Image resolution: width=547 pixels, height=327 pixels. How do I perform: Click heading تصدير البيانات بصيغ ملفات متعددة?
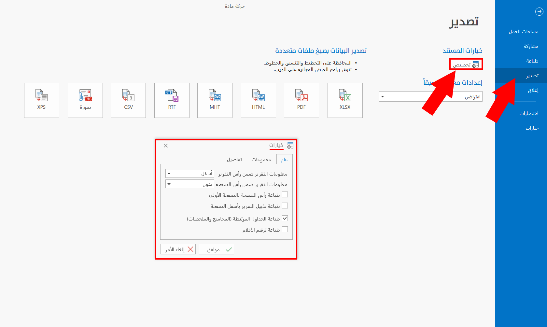[x=321, y=50]
